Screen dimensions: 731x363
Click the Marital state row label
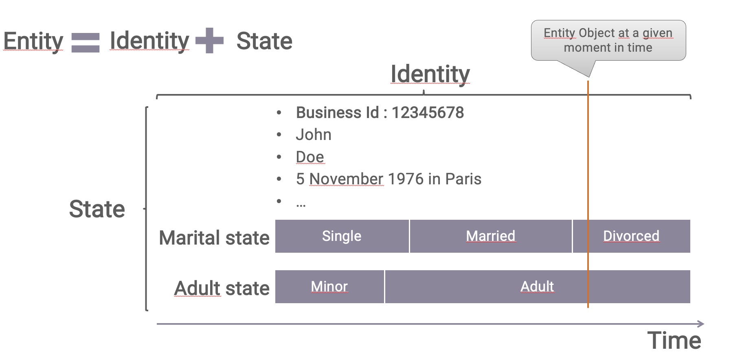(x=214, y=238)
